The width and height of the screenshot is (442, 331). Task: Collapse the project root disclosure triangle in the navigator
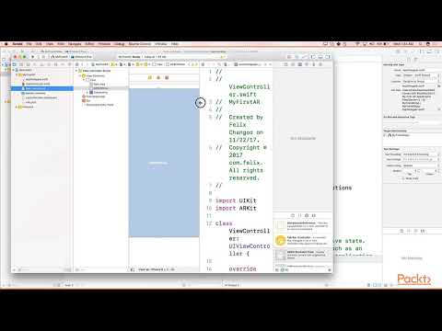point(13,70)
